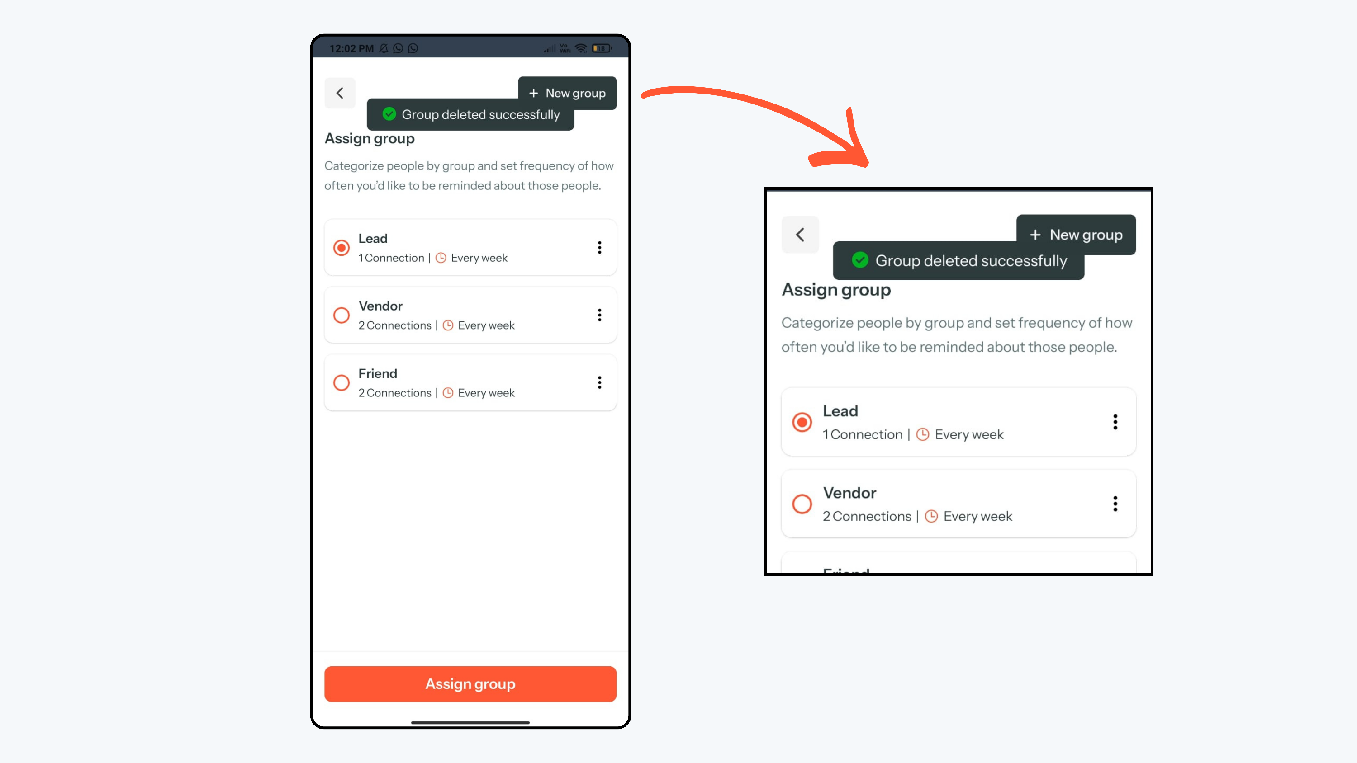Click the battery indicator in status bar

click(602, 48)
